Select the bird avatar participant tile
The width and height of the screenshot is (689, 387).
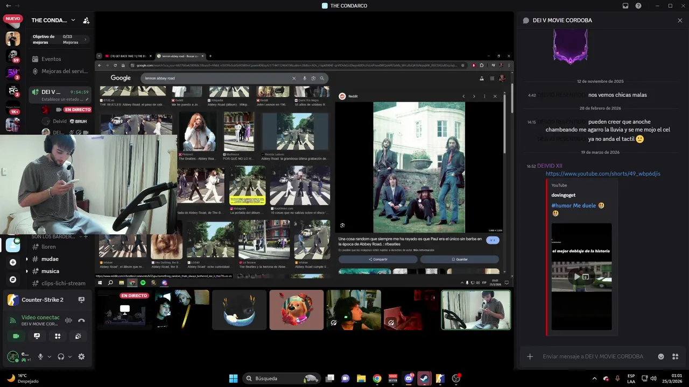pos(240,310)
